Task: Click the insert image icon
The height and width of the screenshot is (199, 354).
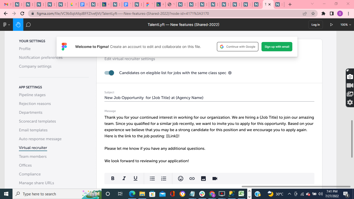Action: pyautogui.click(x=203, y=178)
